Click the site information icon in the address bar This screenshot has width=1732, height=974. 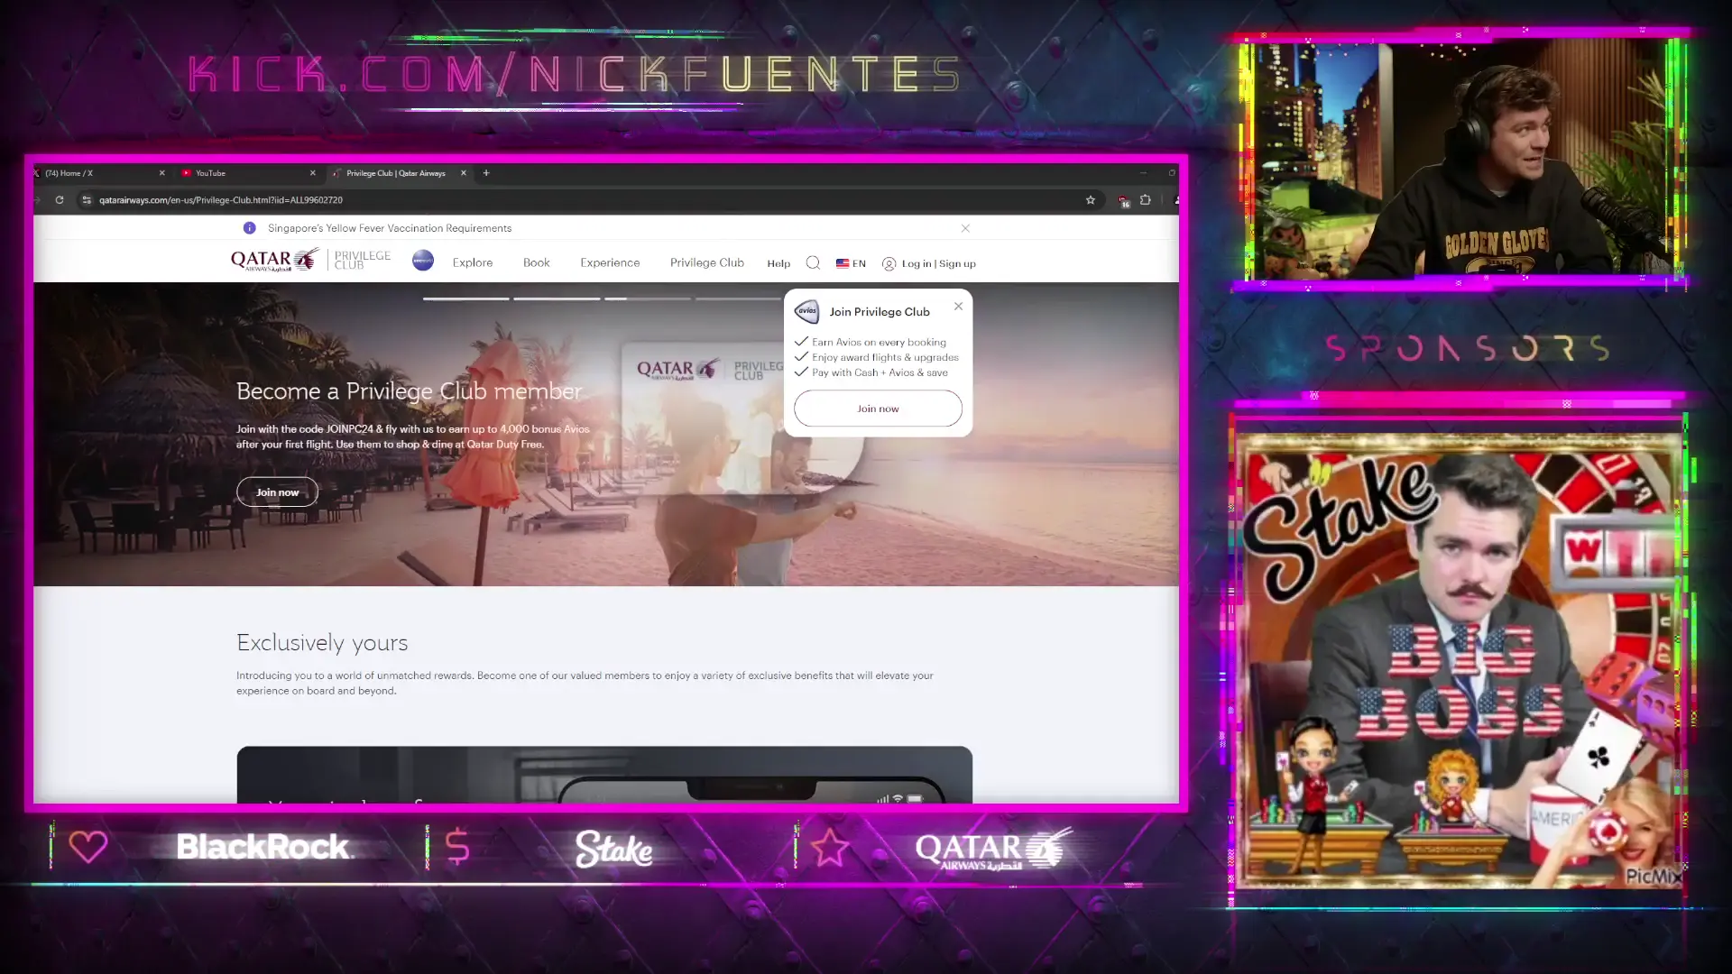point(87,199)
